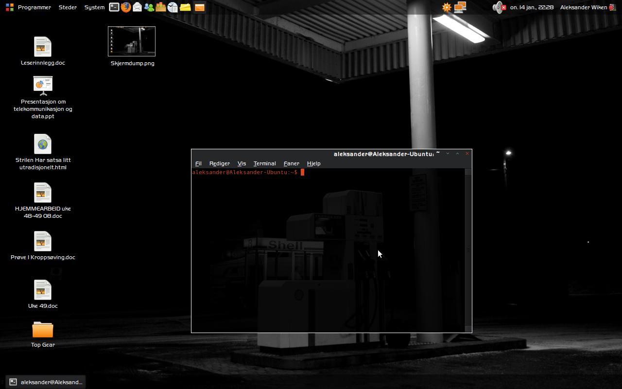Open the Faner menu in the terminal
The height and width of the screenshot is (389, 622).
point(292,163)
